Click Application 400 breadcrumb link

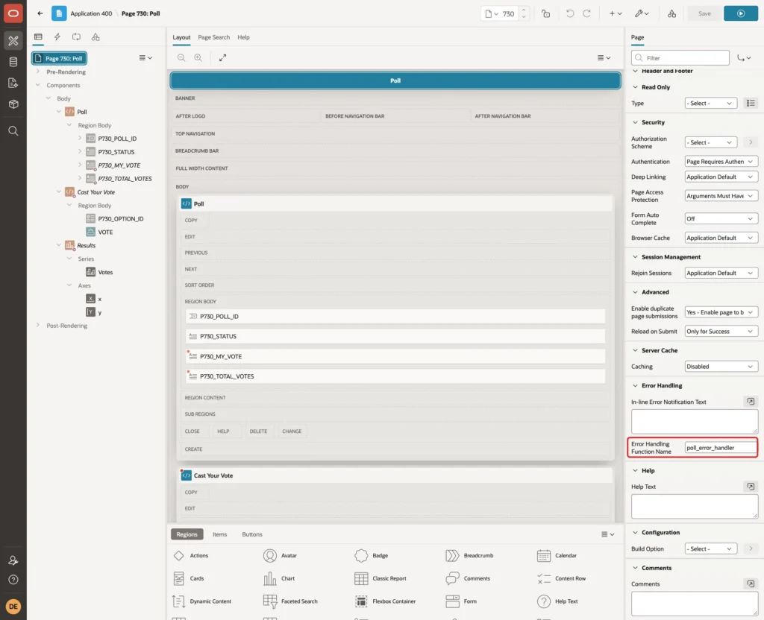point(91,13)
